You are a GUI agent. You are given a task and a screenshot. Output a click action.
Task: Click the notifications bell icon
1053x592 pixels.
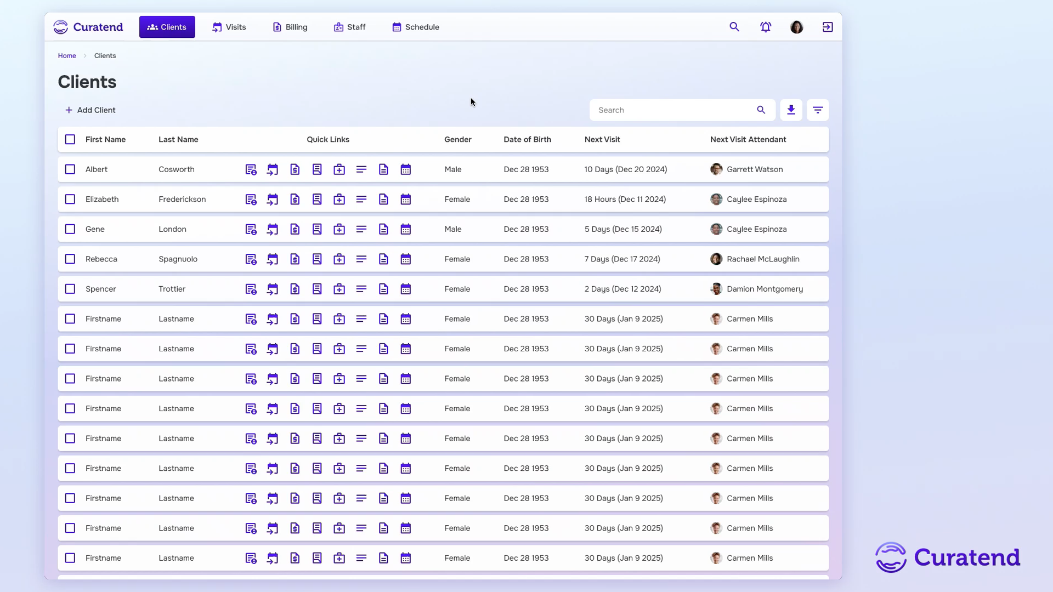766,27
